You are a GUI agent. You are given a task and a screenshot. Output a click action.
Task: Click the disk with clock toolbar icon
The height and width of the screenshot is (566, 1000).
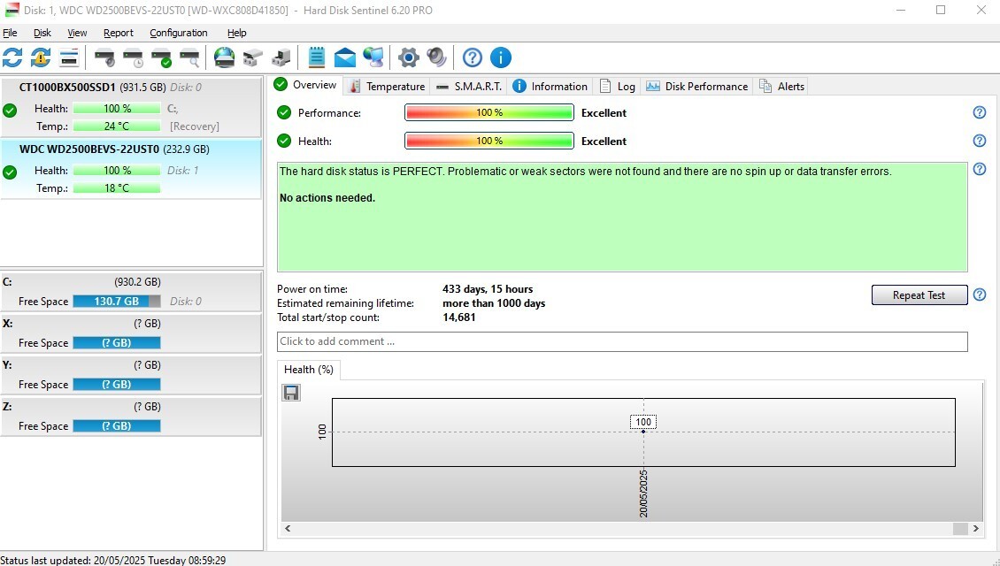click(x=134, y=58)
